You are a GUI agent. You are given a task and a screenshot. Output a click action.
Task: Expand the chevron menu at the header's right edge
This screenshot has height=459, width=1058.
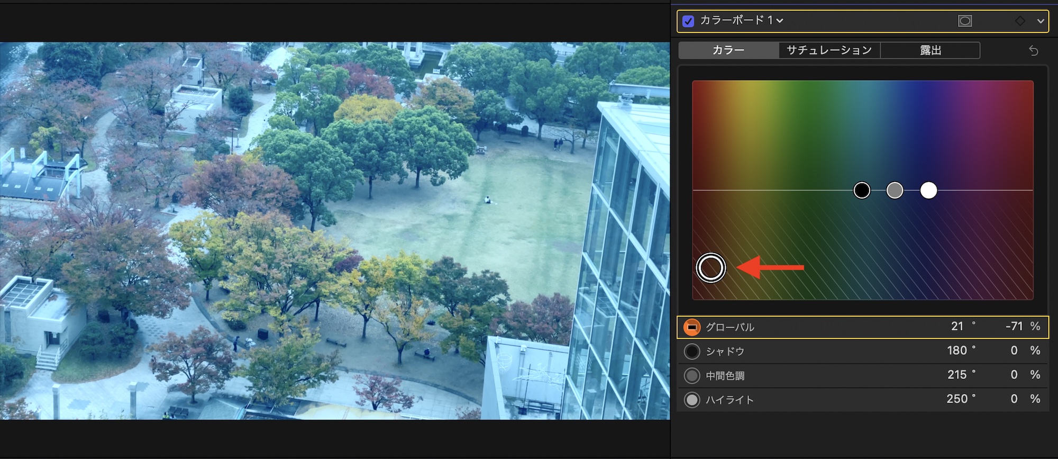(1040, 21)
